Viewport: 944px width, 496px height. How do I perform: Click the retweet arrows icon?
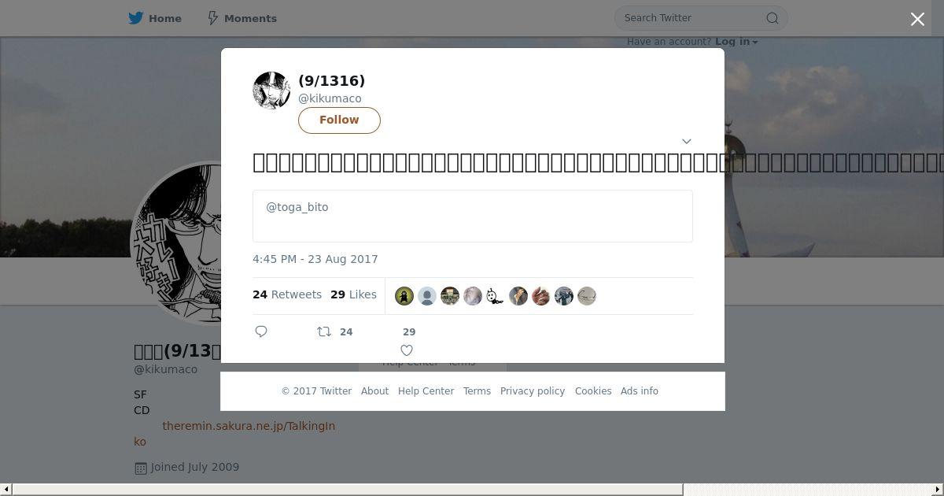pos(323,331)
